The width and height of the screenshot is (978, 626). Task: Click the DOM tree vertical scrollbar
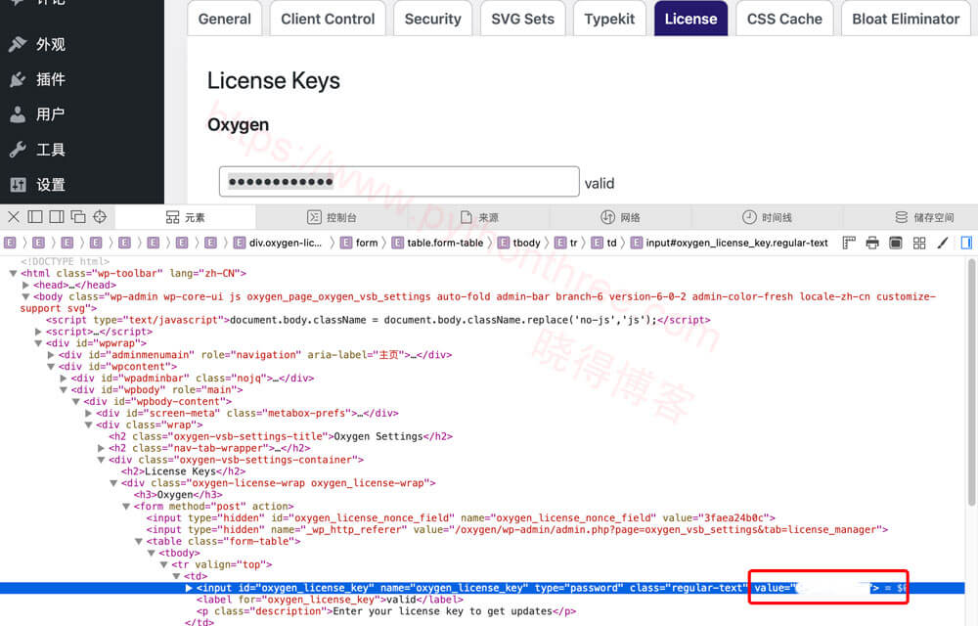pos(971,382)
